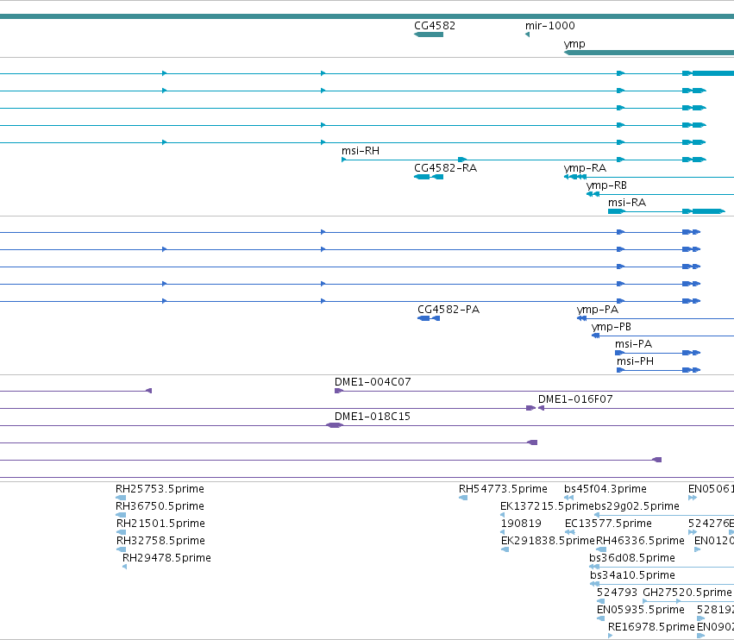Click the DME1-004C07 feature label

click(373, 382)
